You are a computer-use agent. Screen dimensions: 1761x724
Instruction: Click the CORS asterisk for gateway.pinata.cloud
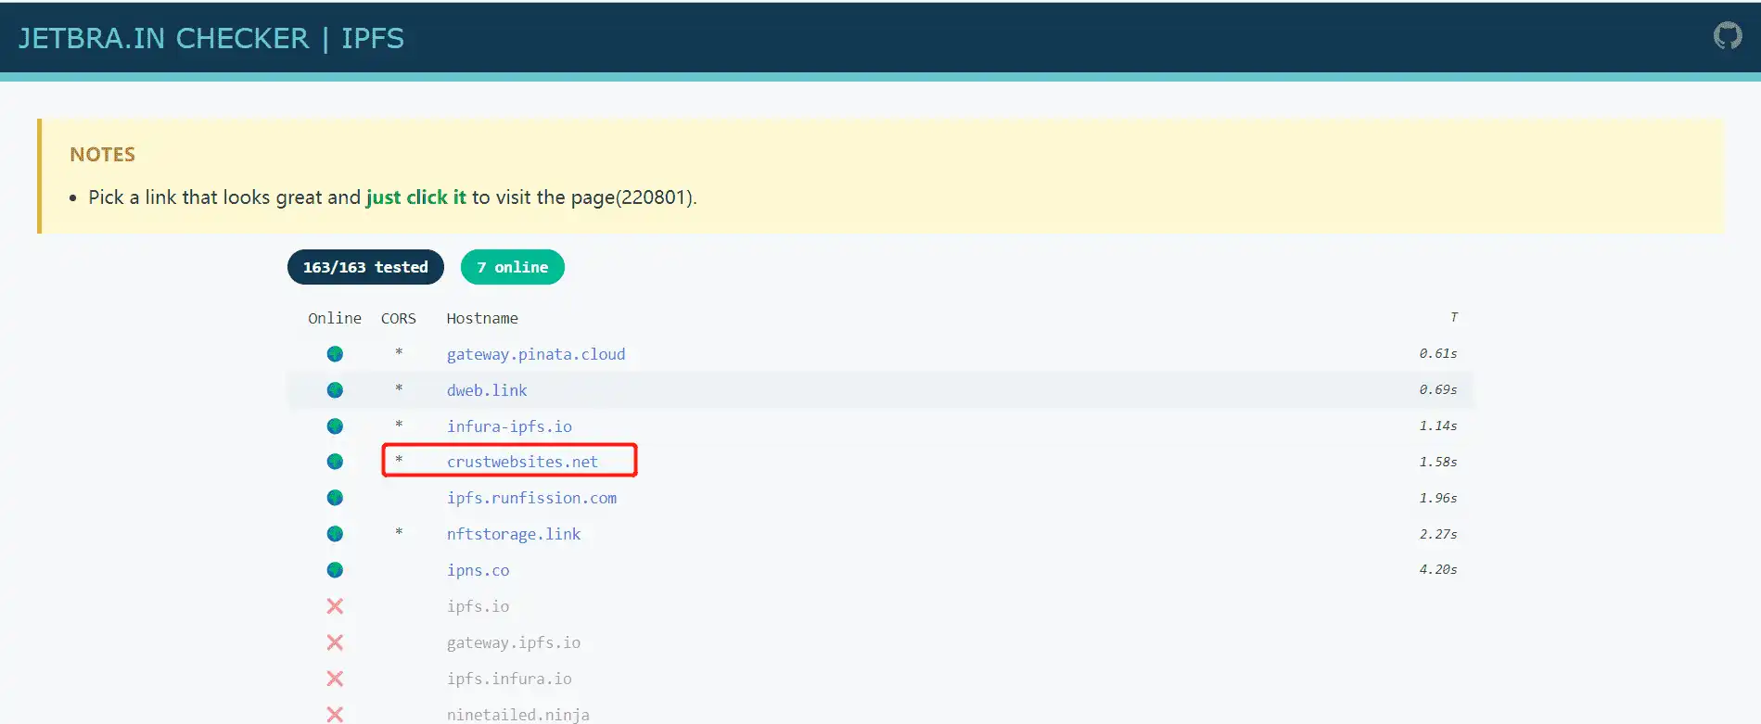399,352
